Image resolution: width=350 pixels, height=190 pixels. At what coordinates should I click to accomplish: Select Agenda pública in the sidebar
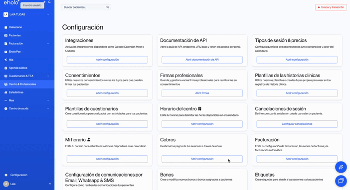point(18,68)
